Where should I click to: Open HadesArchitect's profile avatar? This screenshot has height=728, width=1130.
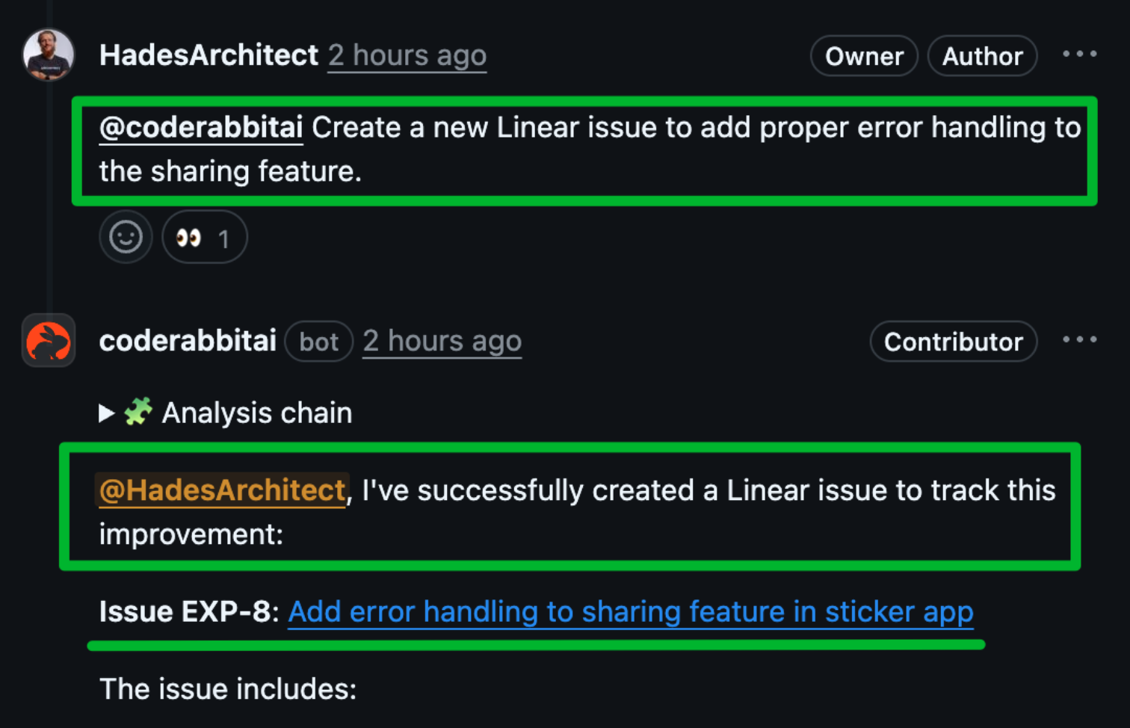48,54
